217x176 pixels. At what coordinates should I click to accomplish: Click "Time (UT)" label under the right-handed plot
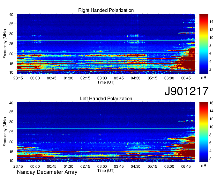[x=106, y=82]
